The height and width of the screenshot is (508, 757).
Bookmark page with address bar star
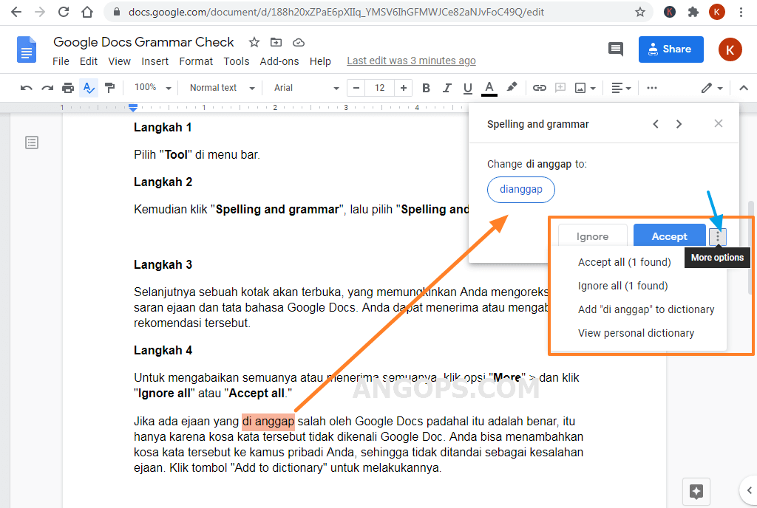point(640,12)
